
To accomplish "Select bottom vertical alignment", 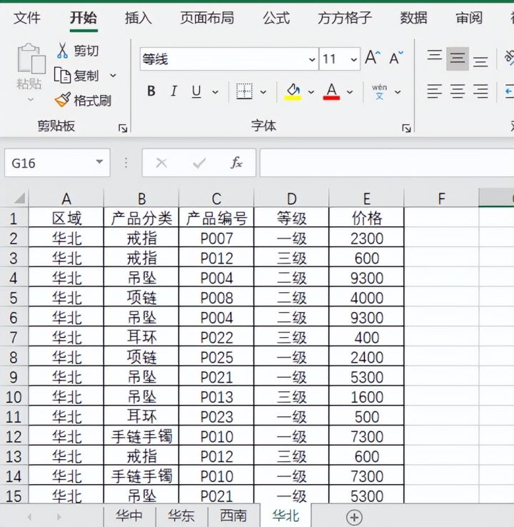I will 480,61.
